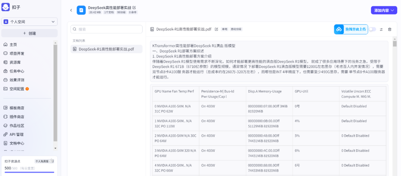The height and width of the screenshot is (176, 401).
Task: Click the 51129MiB memory usage cell
Action: [269, 123]
